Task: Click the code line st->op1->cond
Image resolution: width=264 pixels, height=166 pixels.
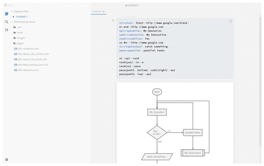Action: tap(129, 58)
